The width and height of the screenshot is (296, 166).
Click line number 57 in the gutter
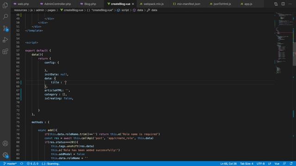pos(18,51)
